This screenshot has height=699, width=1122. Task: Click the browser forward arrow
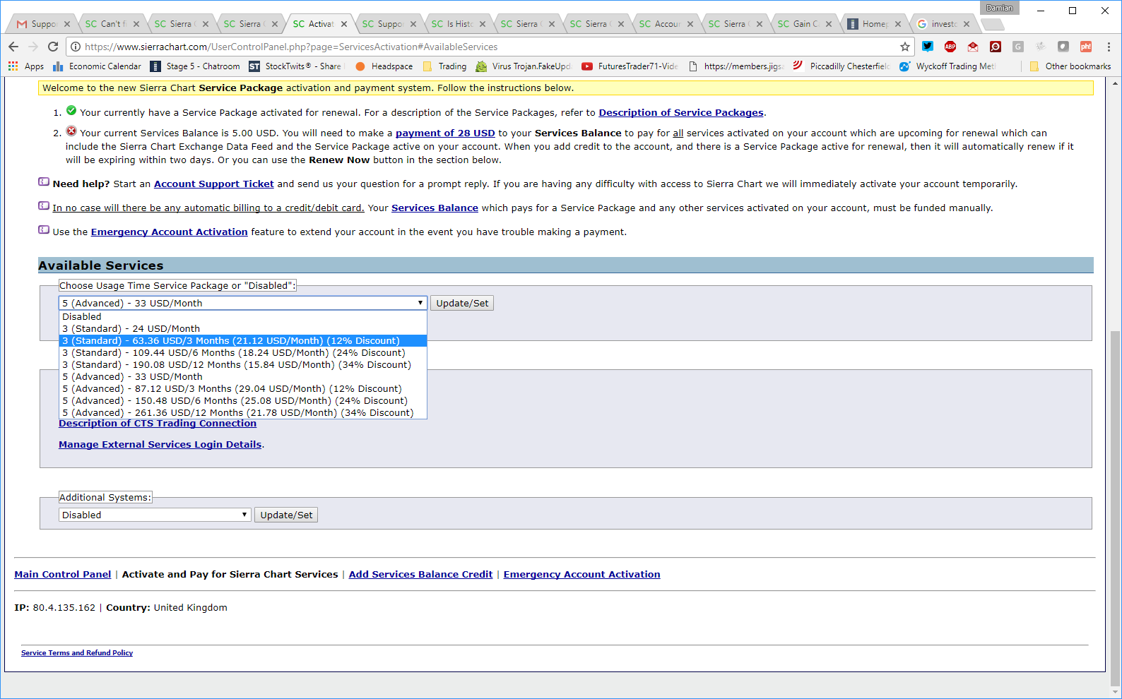tap(33, 47)
